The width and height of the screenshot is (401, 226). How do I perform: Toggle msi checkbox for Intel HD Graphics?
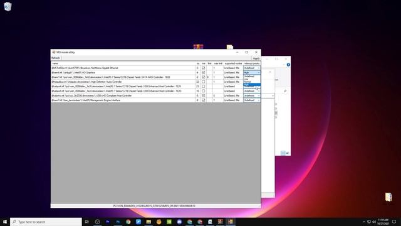pyautogui.click(x=203, y=73)
